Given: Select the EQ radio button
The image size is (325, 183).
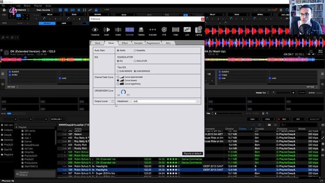Looking at the screenshot, I should (x=118, y=61).
